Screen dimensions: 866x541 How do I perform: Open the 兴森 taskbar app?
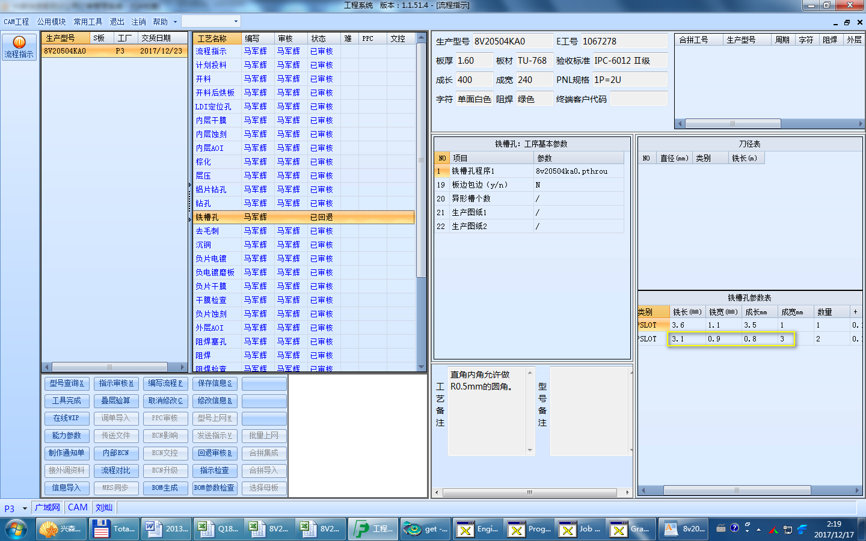[x=60, y=529]
